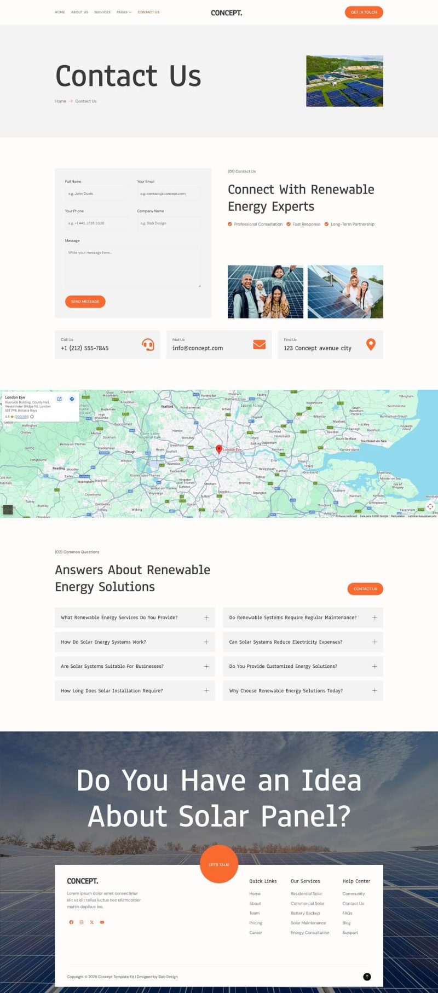Viewport: 438px width, 993px height.
Task: Click the back-to-top arrow icon
Action: (x=367, y=977)
